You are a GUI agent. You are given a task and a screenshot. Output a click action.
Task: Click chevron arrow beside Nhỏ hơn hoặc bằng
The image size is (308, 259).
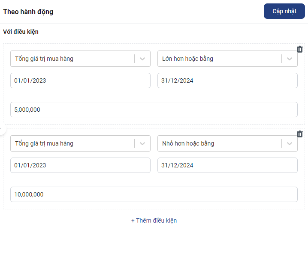tap(290, 143)
